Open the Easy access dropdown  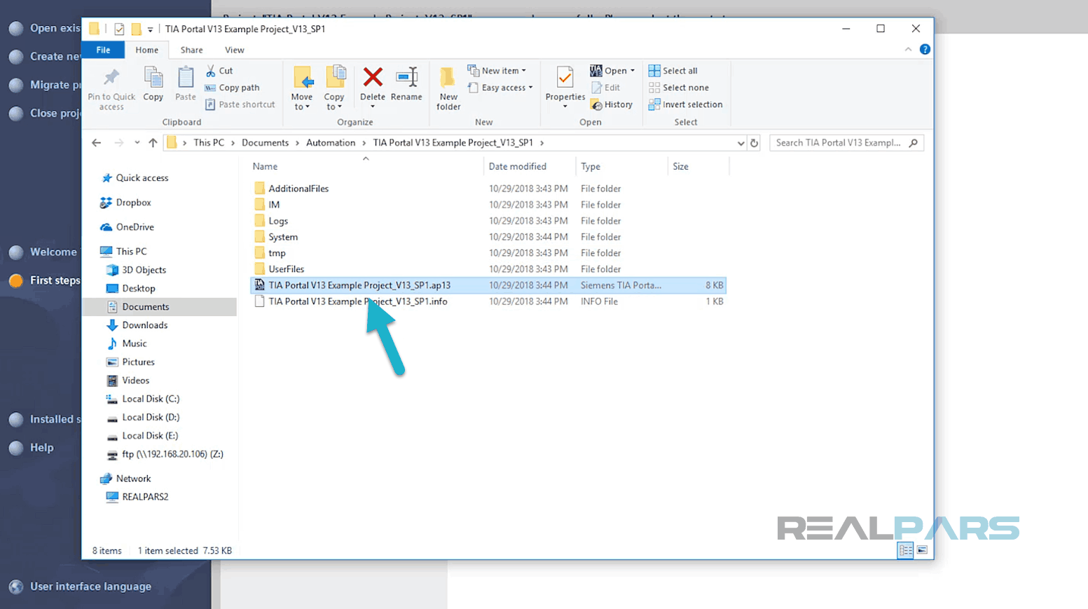point(500,88)
